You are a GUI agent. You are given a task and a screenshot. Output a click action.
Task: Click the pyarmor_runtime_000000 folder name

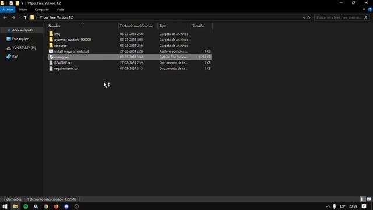tap(72, 40)
